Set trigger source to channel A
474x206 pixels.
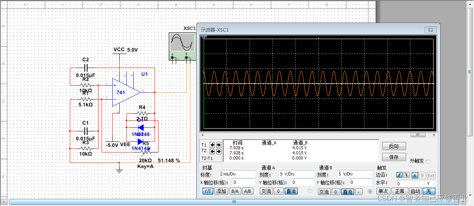414,175
